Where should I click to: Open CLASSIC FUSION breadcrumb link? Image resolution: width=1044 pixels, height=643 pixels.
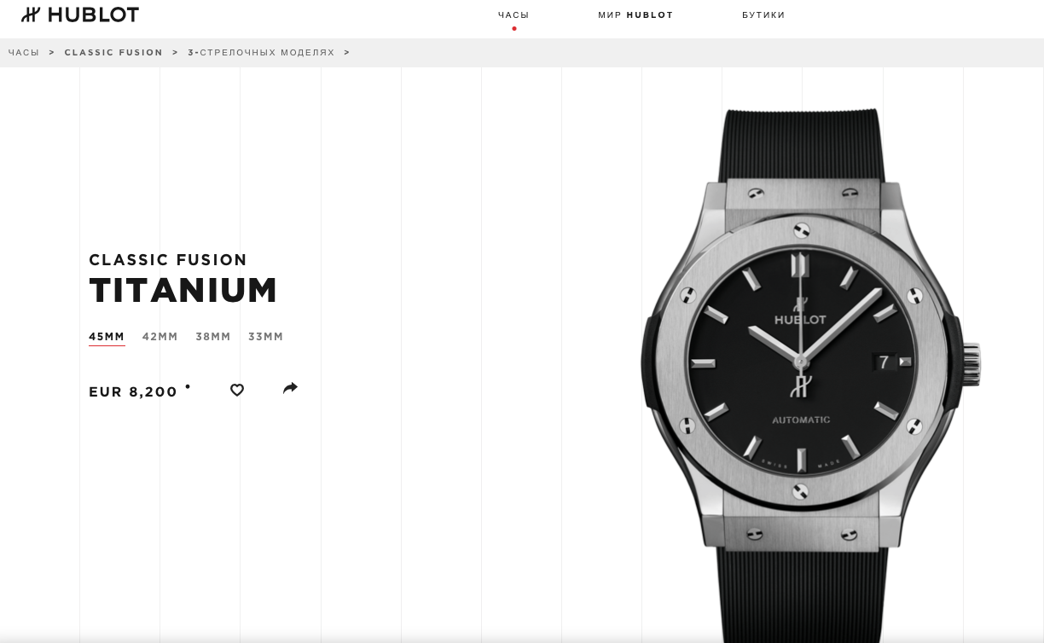[113, 53]
